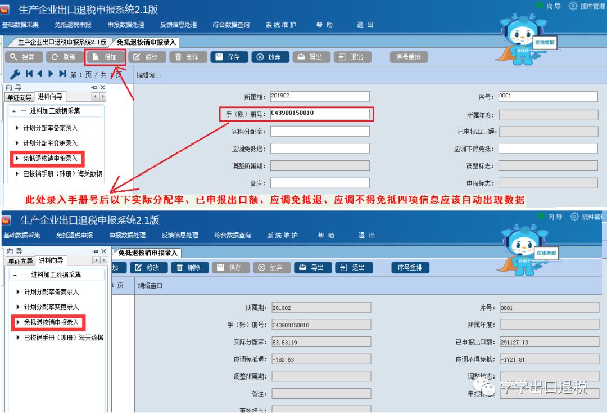Expand 计划分配率变更录入 in lower tree
Screen dimensions: 607x414
click(x=18, y=307)
